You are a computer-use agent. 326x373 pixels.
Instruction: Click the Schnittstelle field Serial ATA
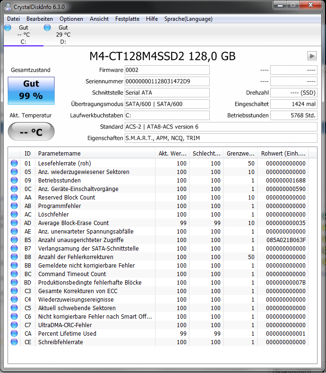pyautogui.click(x=167, y=93)
